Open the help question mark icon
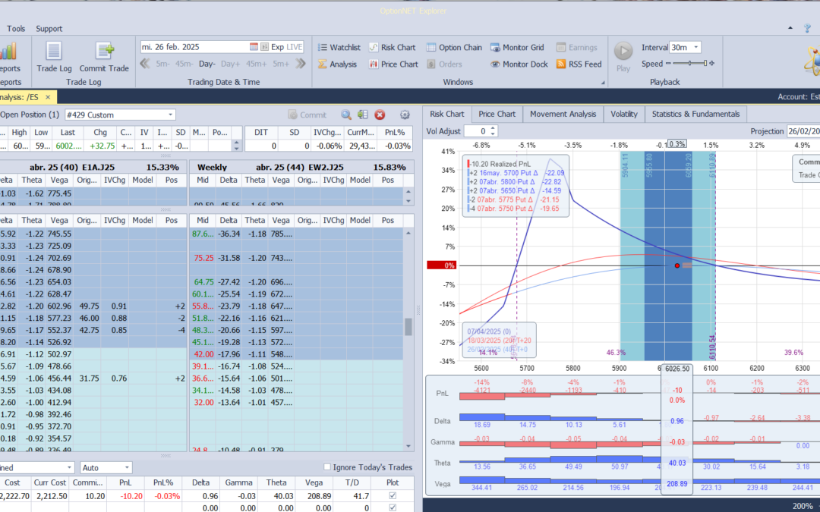This screenshot has width=820, height=512. pyautogui.click(x=807, y=28)
